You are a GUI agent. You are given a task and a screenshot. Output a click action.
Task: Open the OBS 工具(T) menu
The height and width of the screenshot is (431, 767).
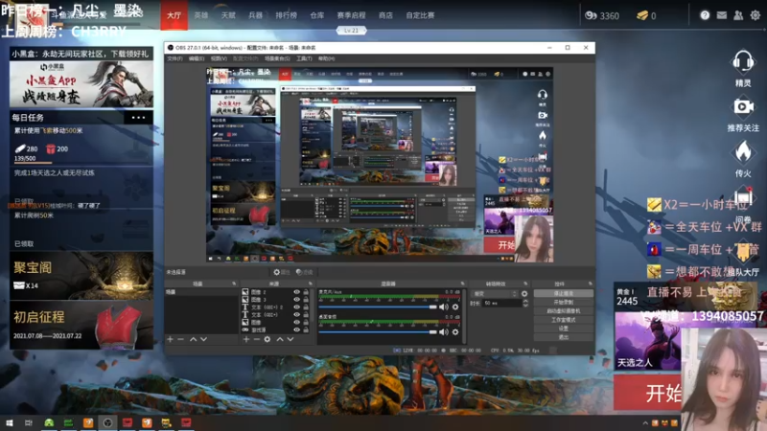304,58
